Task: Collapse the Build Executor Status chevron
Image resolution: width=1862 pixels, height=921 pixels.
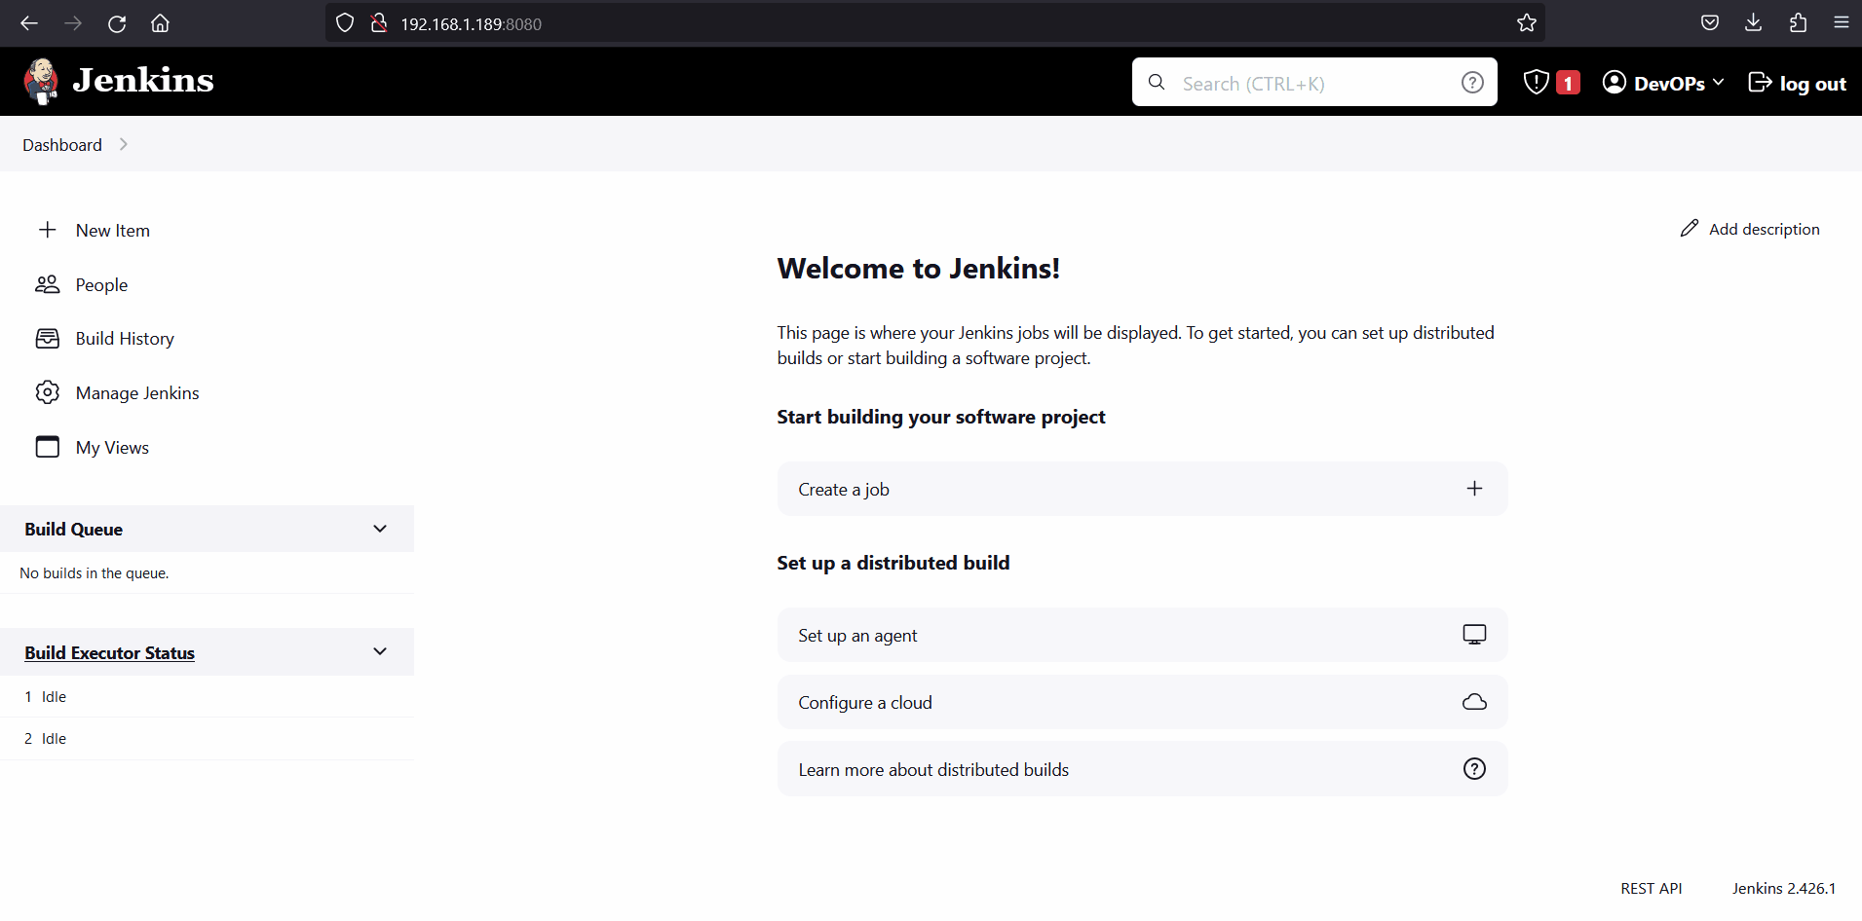Action: [x=380, y=651]
